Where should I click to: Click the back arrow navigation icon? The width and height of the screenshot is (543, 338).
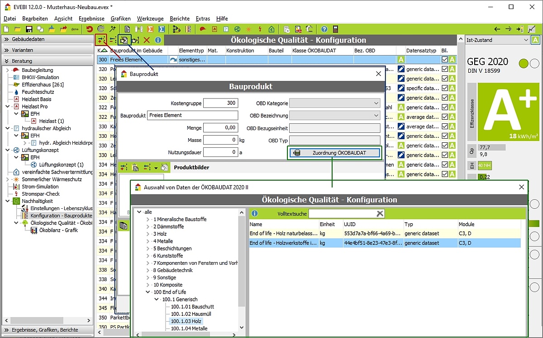coord(497,29)
